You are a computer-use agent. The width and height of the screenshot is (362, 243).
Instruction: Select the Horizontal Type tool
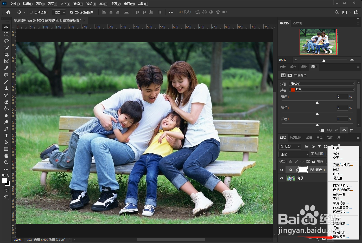point(6,136)
